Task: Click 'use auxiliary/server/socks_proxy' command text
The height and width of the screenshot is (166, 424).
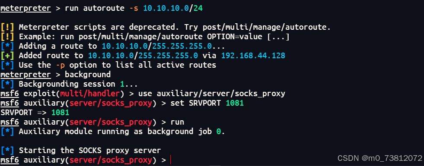Action: click(x=212, y=94)
